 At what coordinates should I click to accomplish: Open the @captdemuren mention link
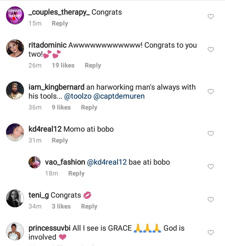coord(118,96)
